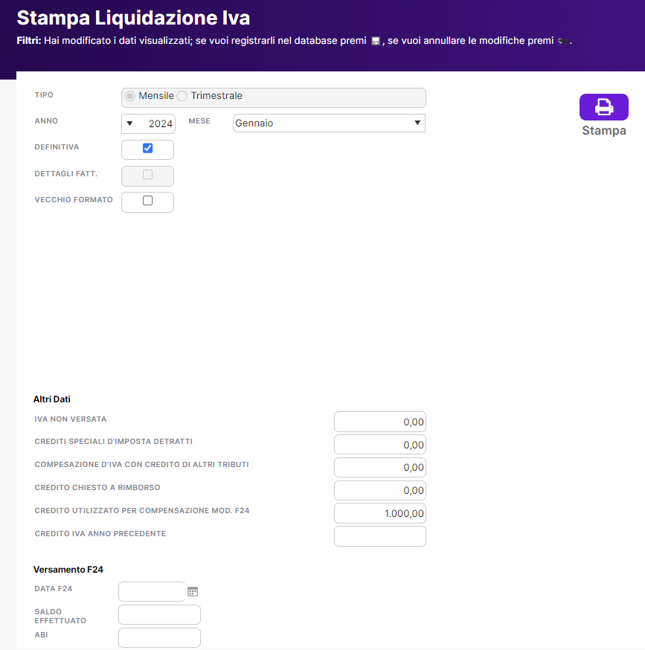
Task: Click the IVA non versata amount field
Action: 380,422
